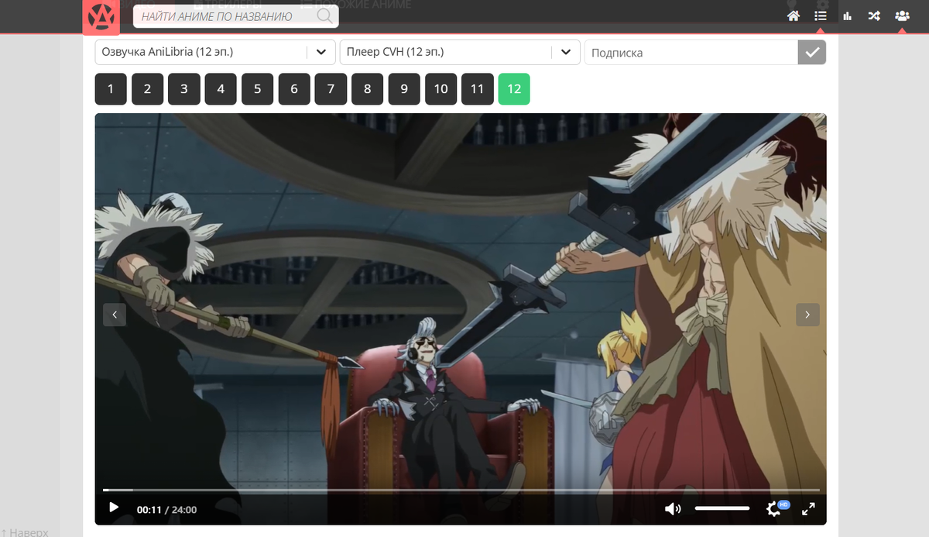Play the video
The height and width of the screenshot is (537, 929).
[114, 508]
